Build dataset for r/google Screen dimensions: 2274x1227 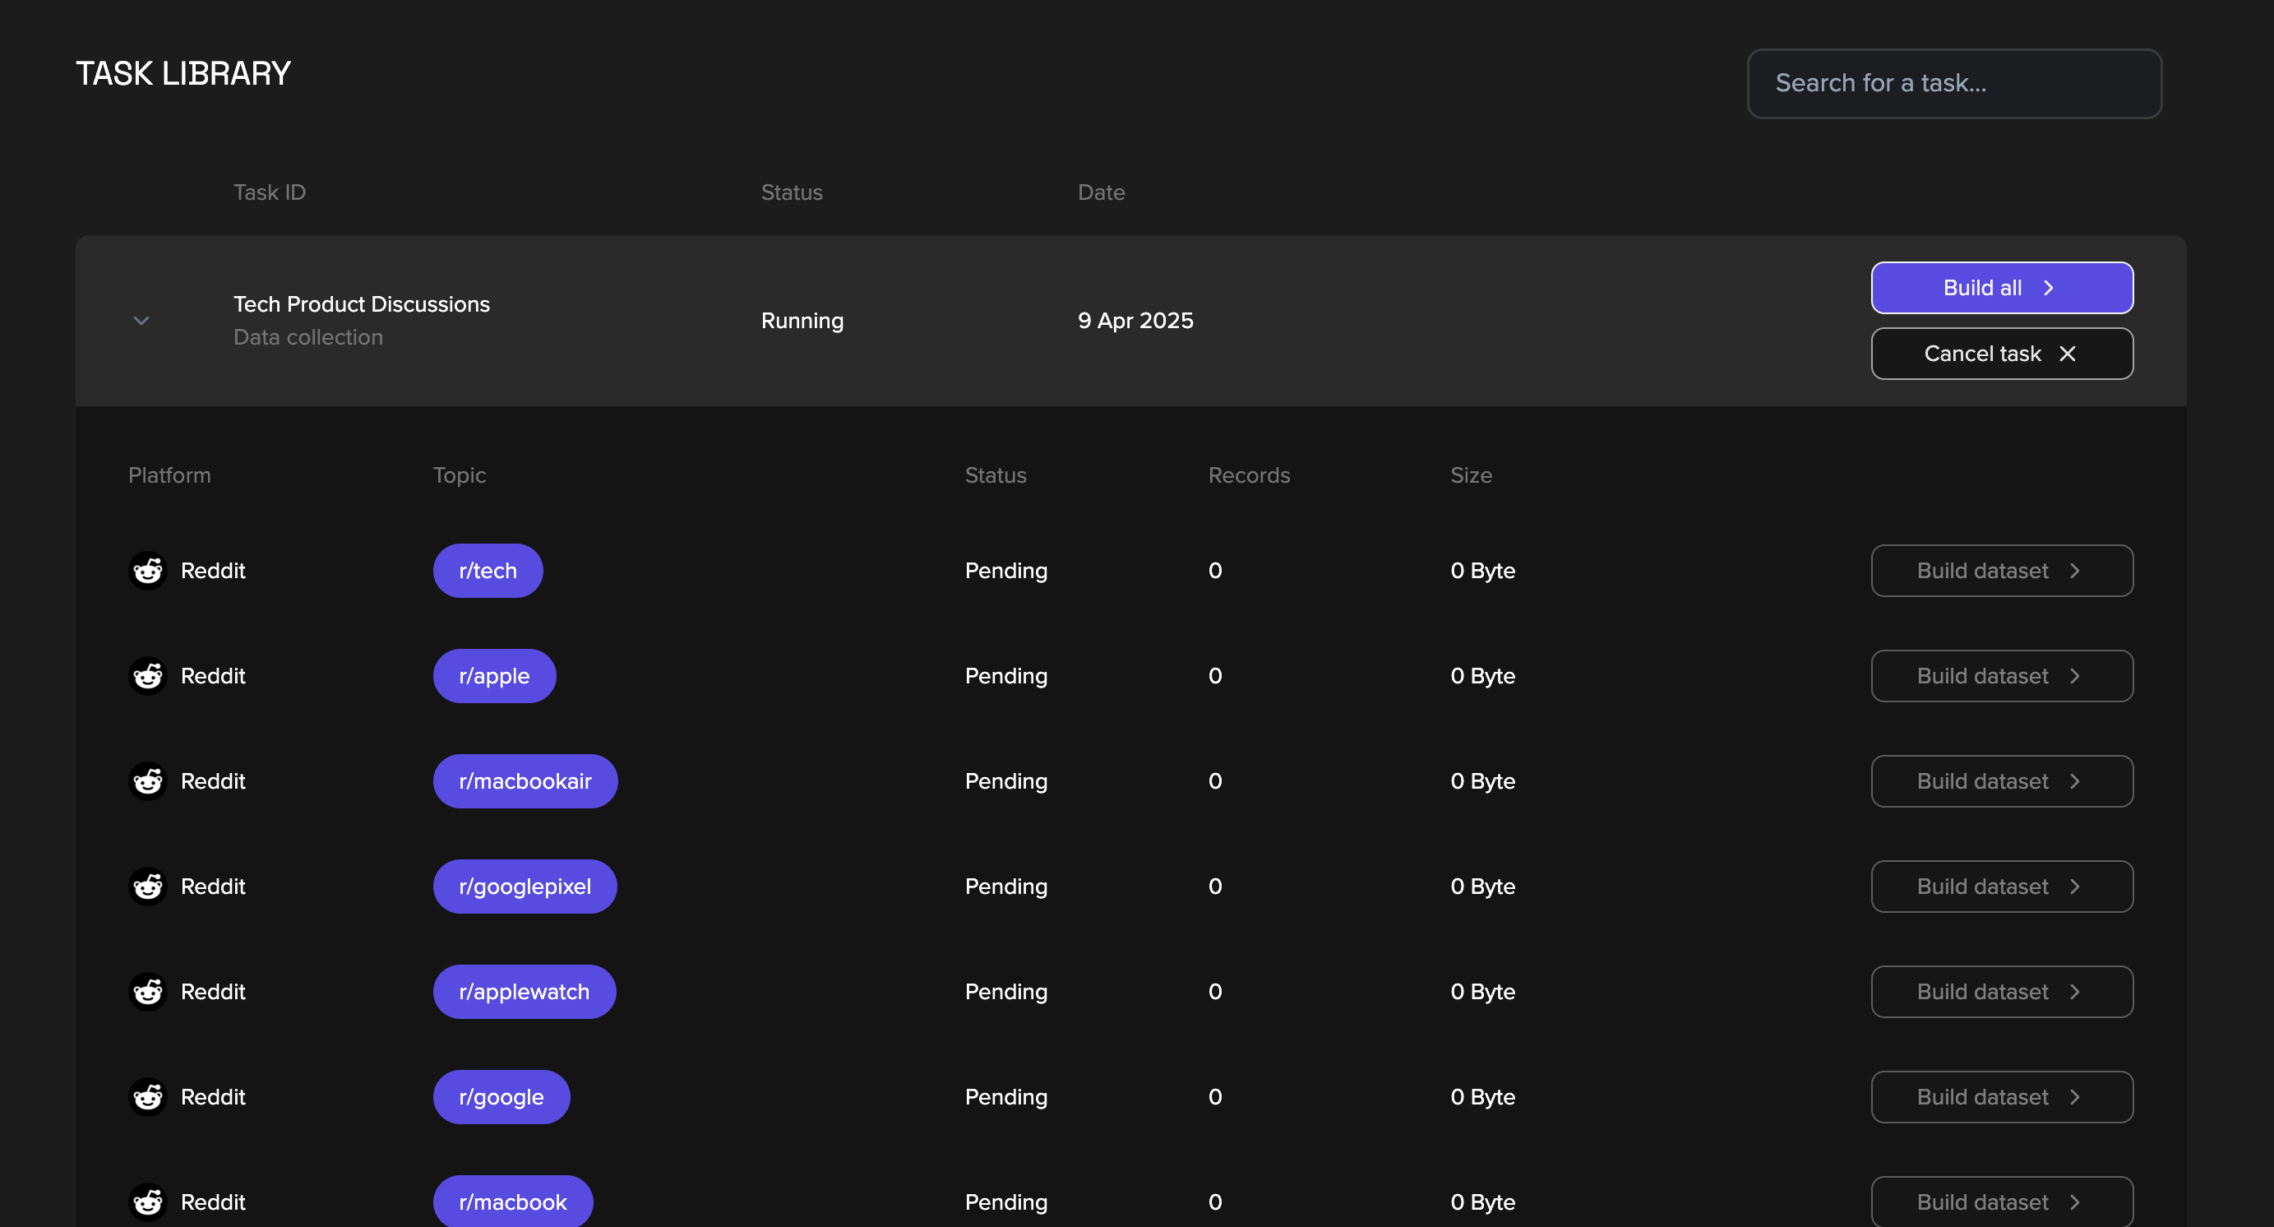(2001, 1097)
